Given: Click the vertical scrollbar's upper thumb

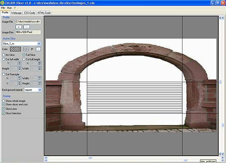Looking at the screenshot, I should pyautogui.click(x=220, y=82).
